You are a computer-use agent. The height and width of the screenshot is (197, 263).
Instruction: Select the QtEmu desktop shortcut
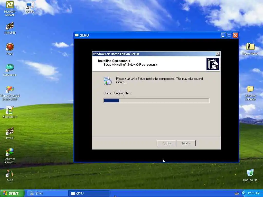click(30, 7)
